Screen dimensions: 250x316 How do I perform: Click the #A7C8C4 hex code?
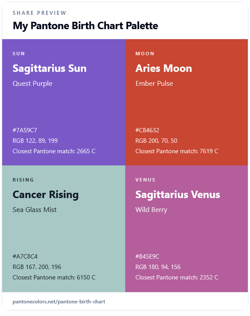pos(25,256)
